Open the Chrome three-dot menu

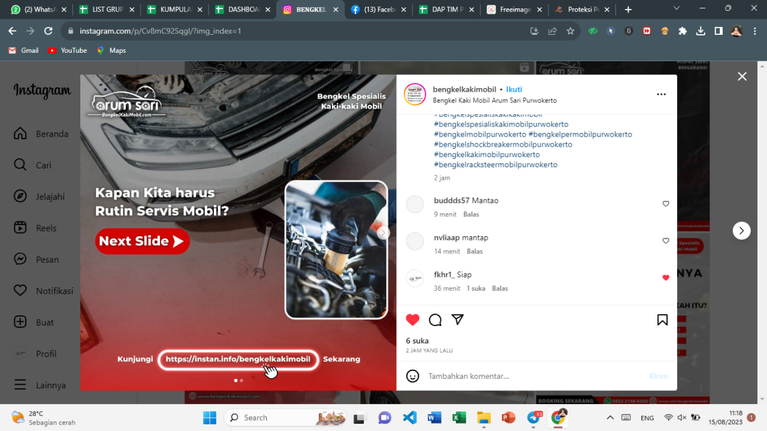point(754,31)
